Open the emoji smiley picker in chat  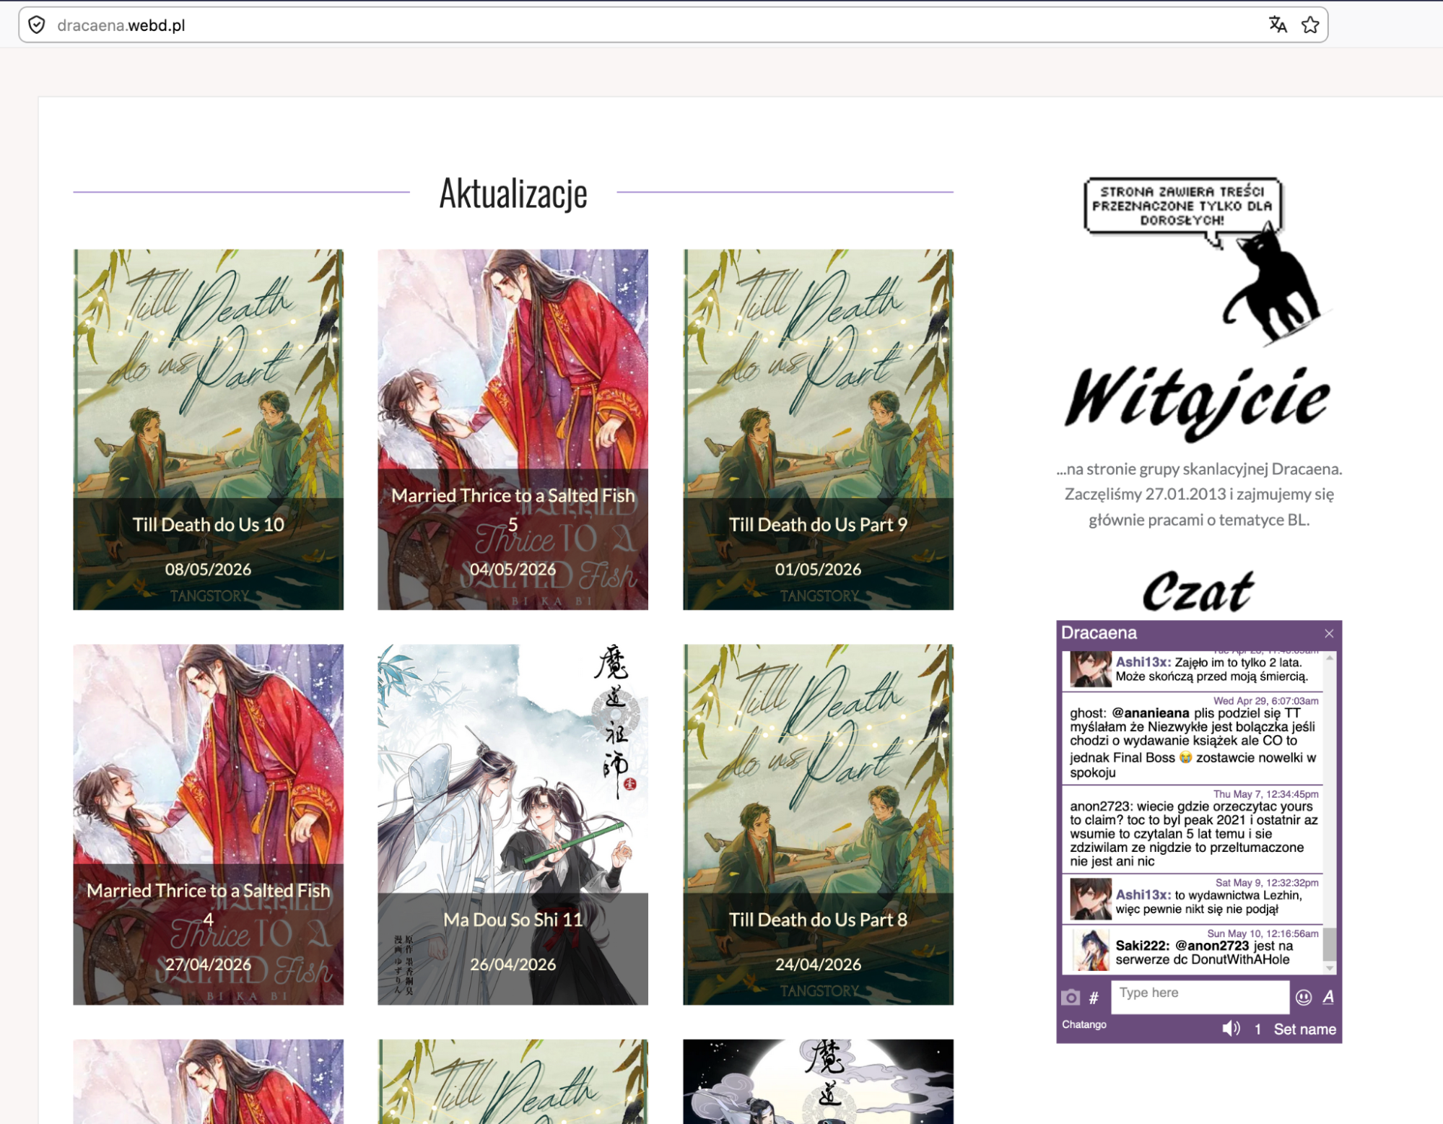[1304, 997]
